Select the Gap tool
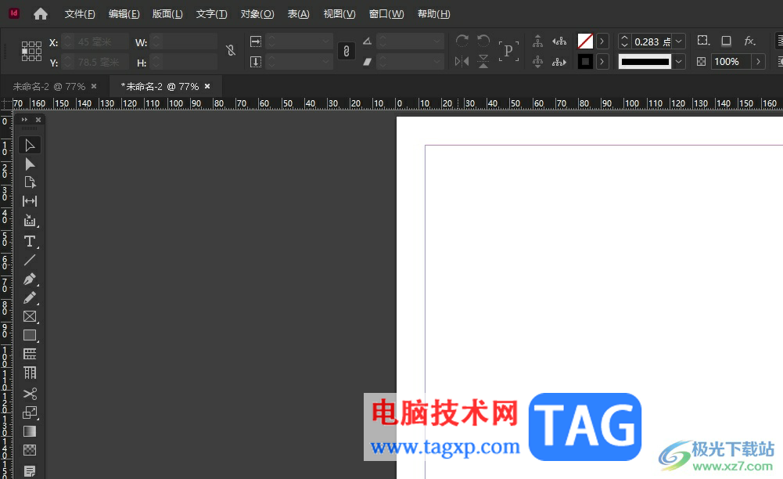The image size is (783, 479). [x=30, y=201]
